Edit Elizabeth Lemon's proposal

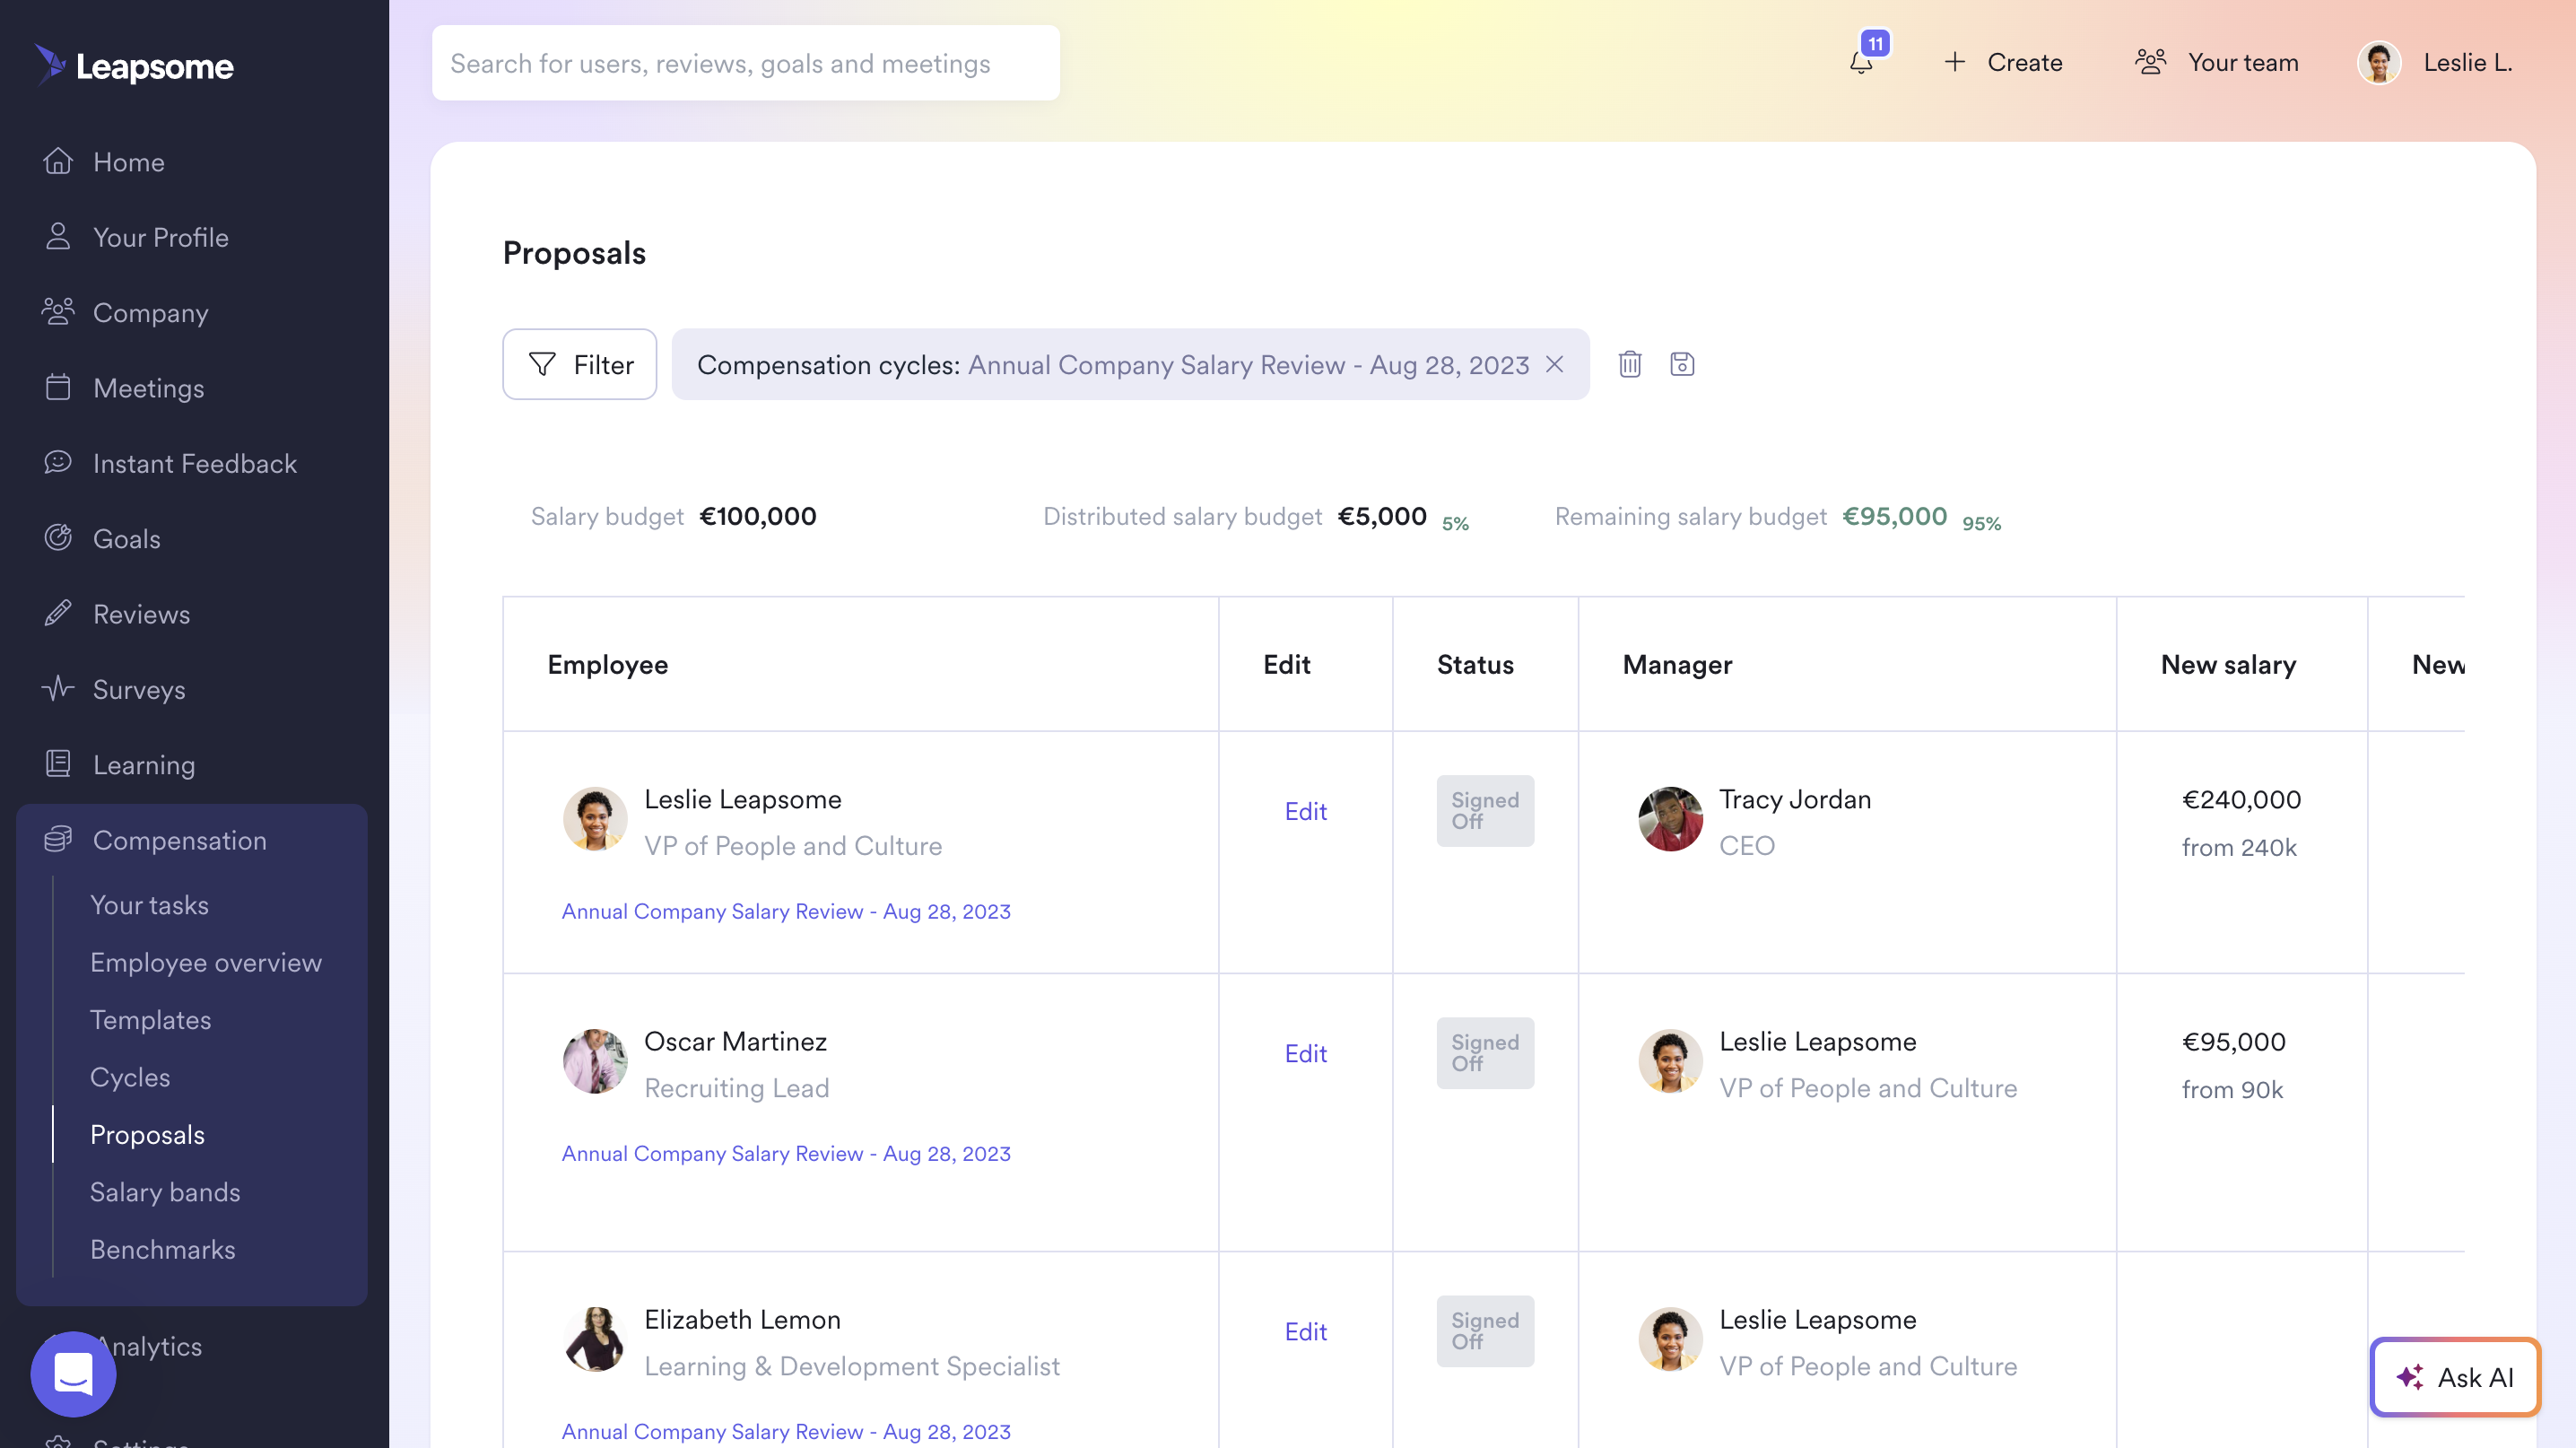pos(1305,1331)
